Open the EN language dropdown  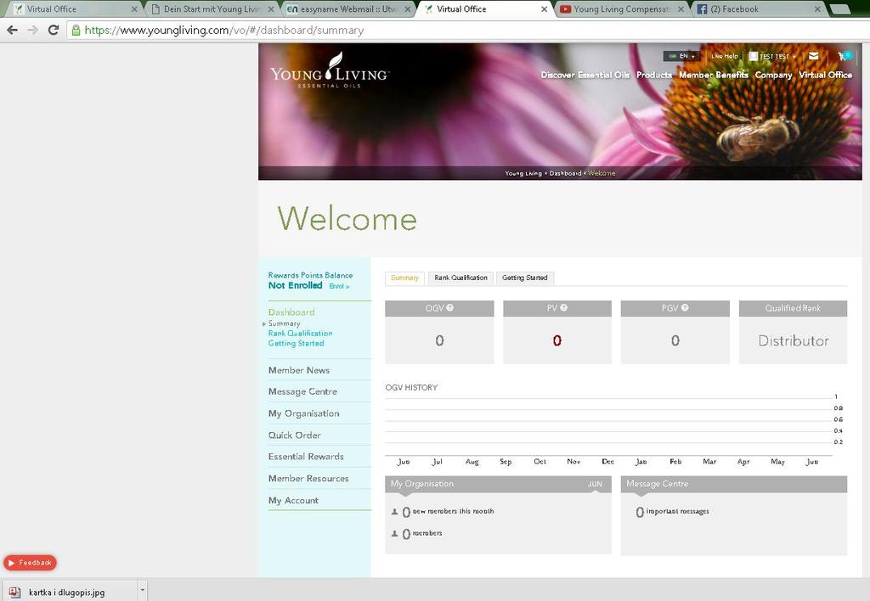pyautogui.click(x=682, y=56)
